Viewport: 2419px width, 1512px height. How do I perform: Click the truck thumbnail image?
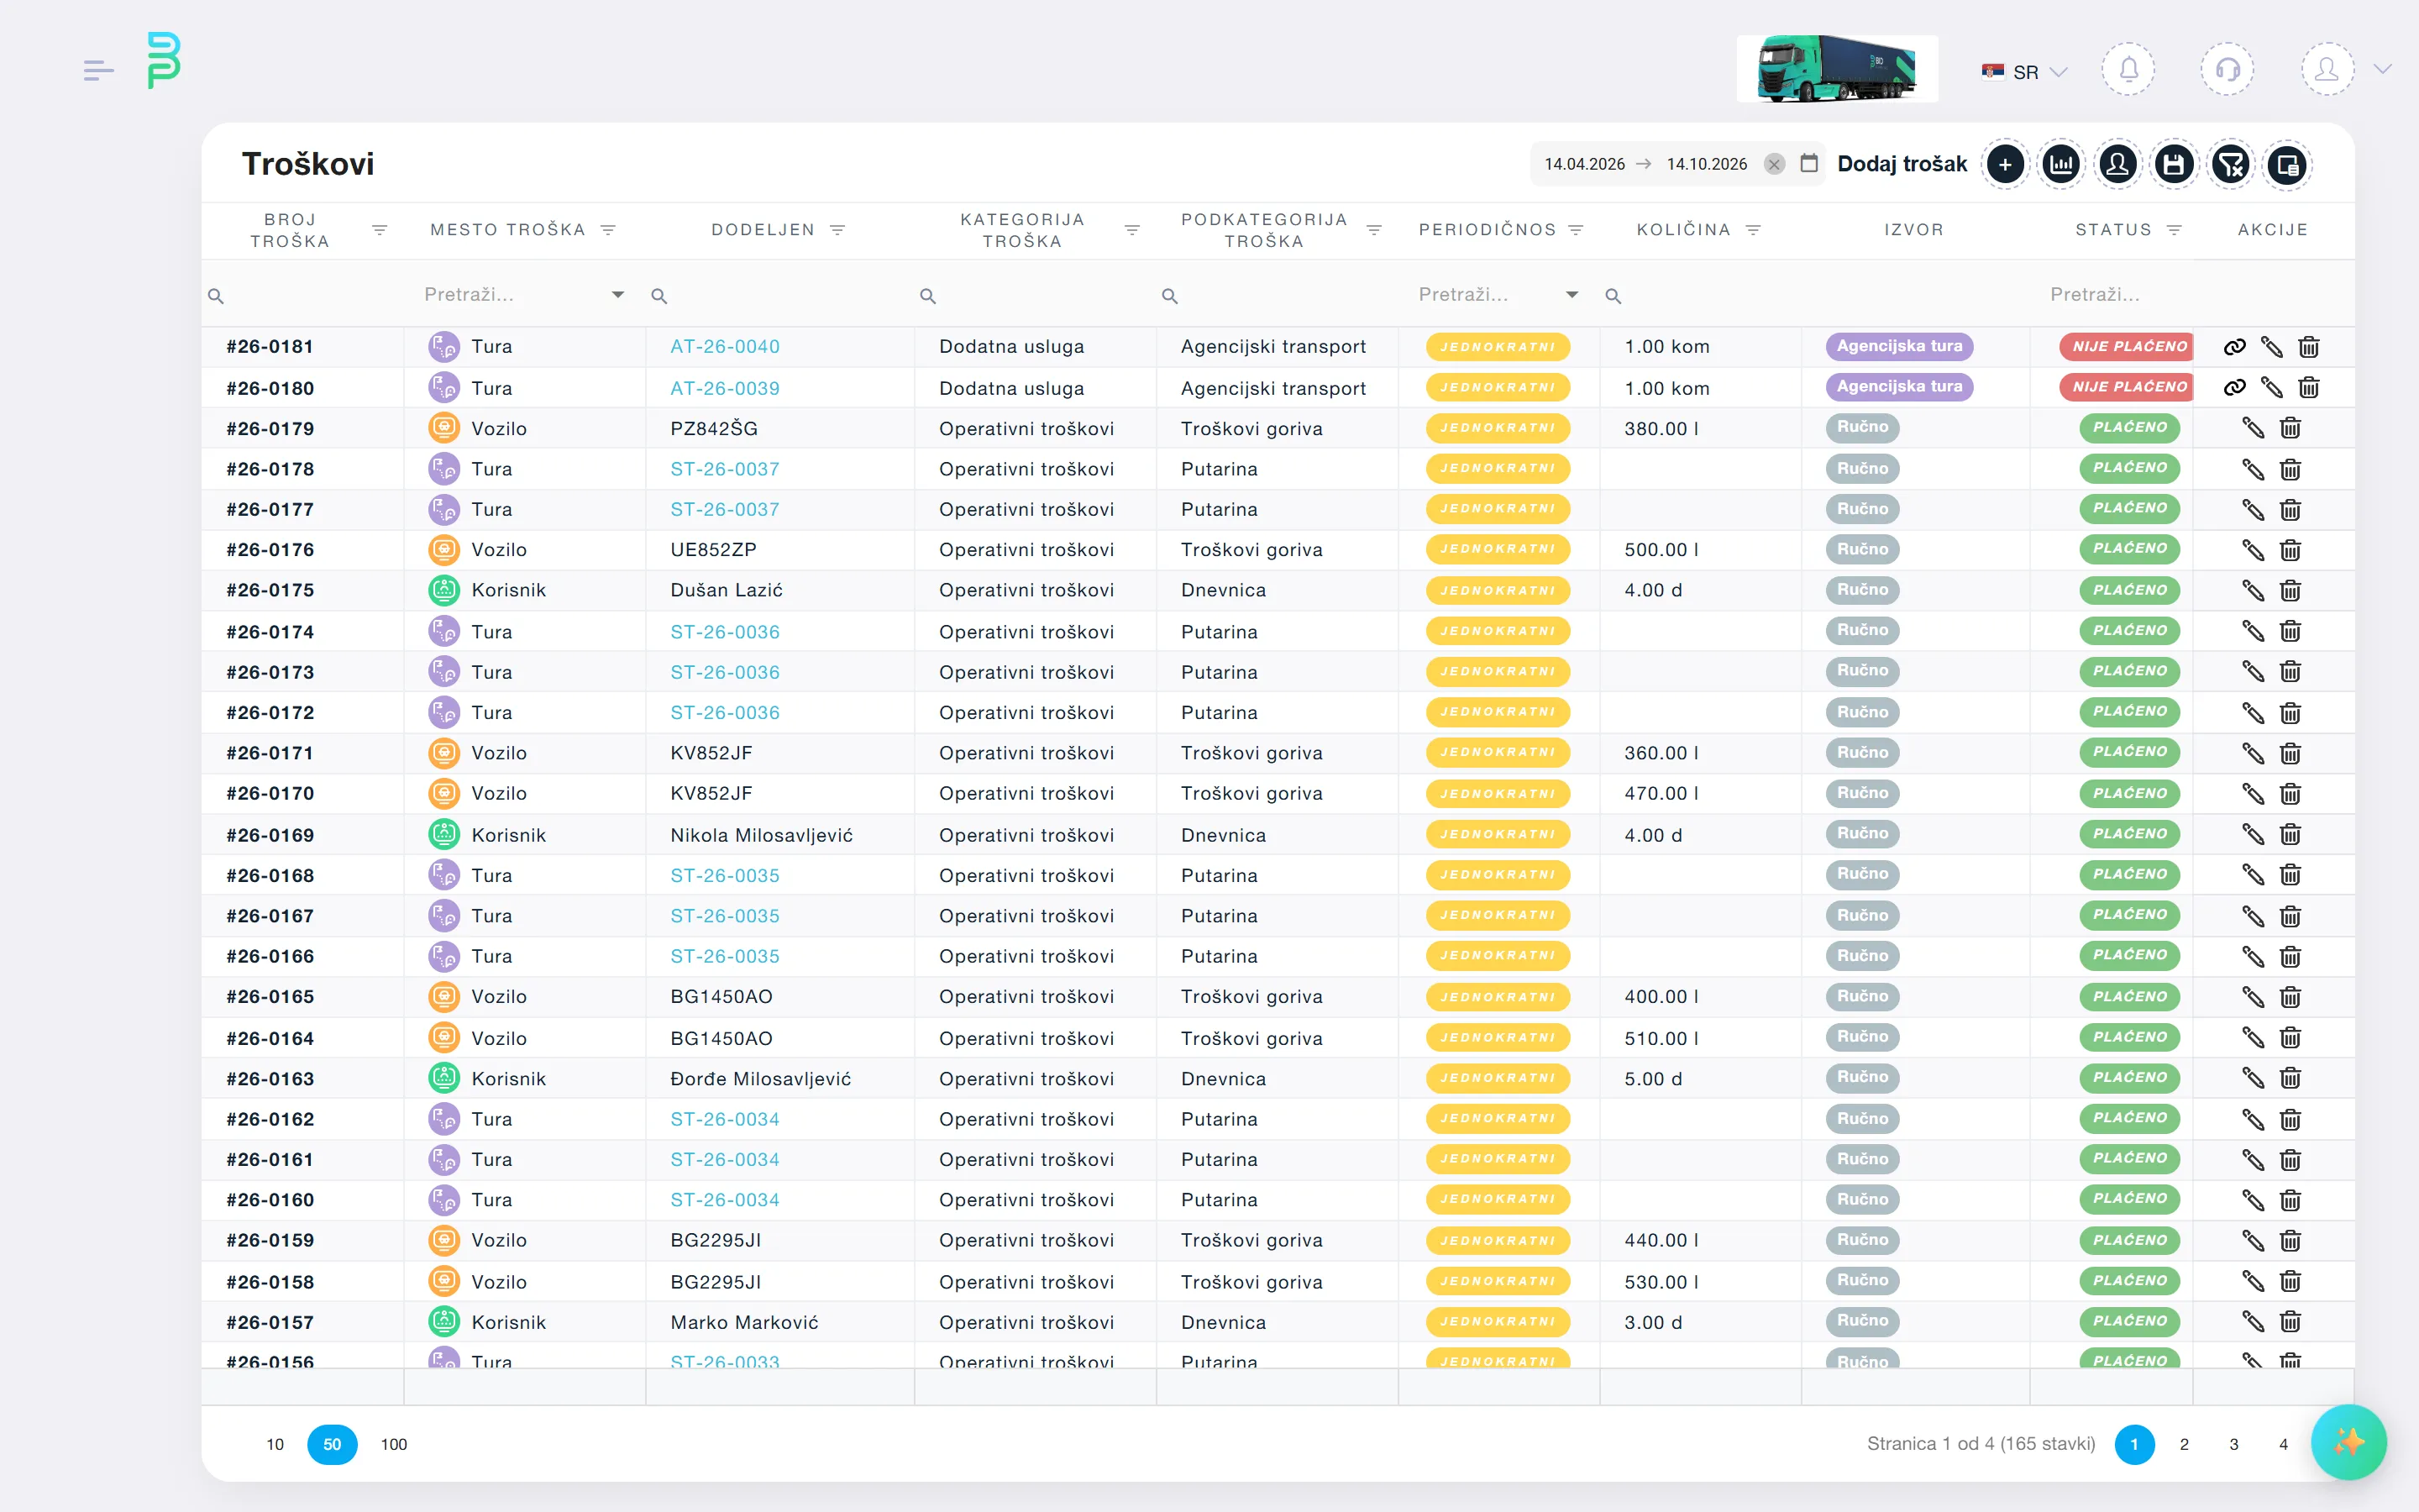pos(1837,69)
